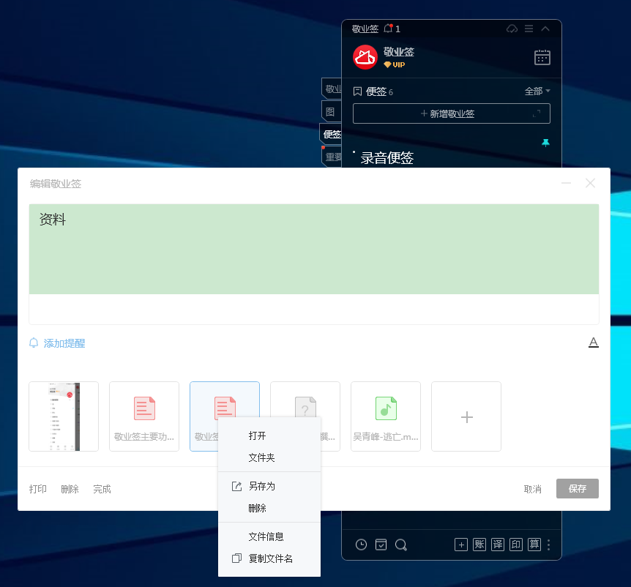Screen dimensions: 631x587
Task: Open the 译 translation tool icon
Action: [x=497, y=545]
